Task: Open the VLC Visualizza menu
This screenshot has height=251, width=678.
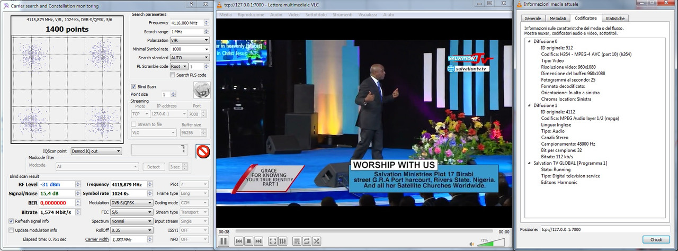Action: point(368,15)
